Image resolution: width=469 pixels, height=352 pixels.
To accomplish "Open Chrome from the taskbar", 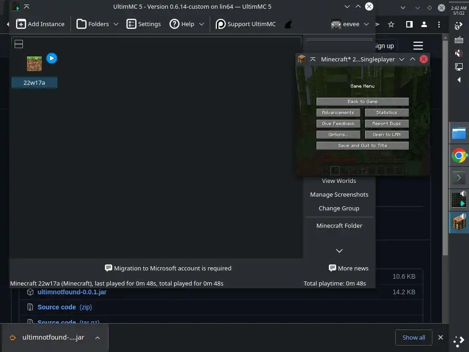I will point(459,155).
